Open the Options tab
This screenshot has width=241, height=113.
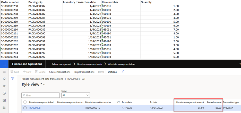(112, 72)
